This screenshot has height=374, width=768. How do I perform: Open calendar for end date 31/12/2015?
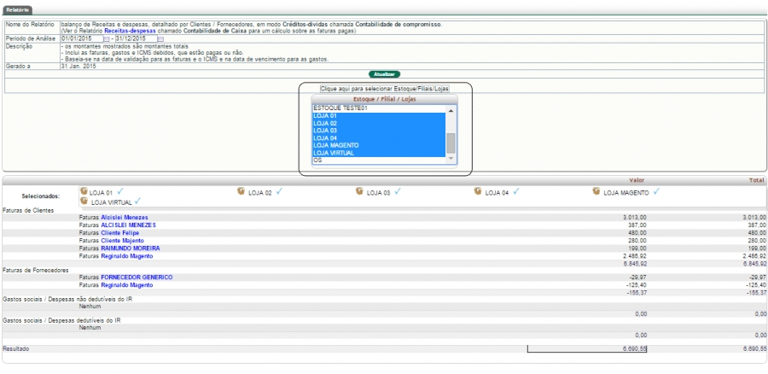click(160, 39)
